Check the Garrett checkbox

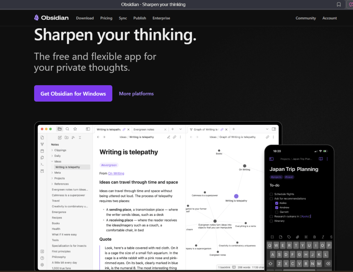click(x=277, y=212)
